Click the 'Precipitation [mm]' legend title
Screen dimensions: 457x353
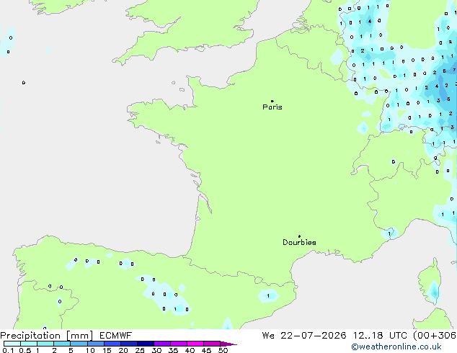click(47, 336)
